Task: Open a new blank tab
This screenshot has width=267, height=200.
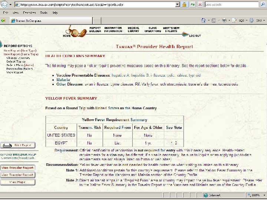Action: 97,21
